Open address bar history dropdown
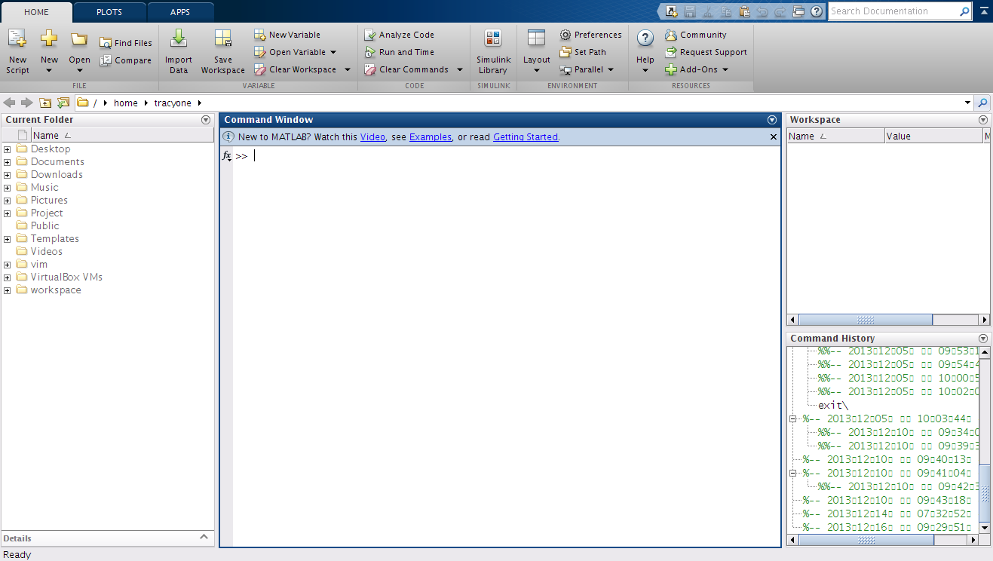Screen dimensions: 993x561 coord(968,103)
